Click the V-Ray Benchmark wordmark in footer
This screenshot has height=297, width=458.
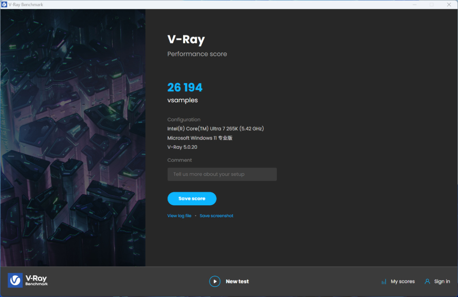click(36, 280)
